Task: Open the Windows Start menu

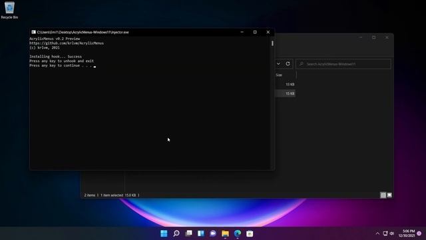Action: 164,233
